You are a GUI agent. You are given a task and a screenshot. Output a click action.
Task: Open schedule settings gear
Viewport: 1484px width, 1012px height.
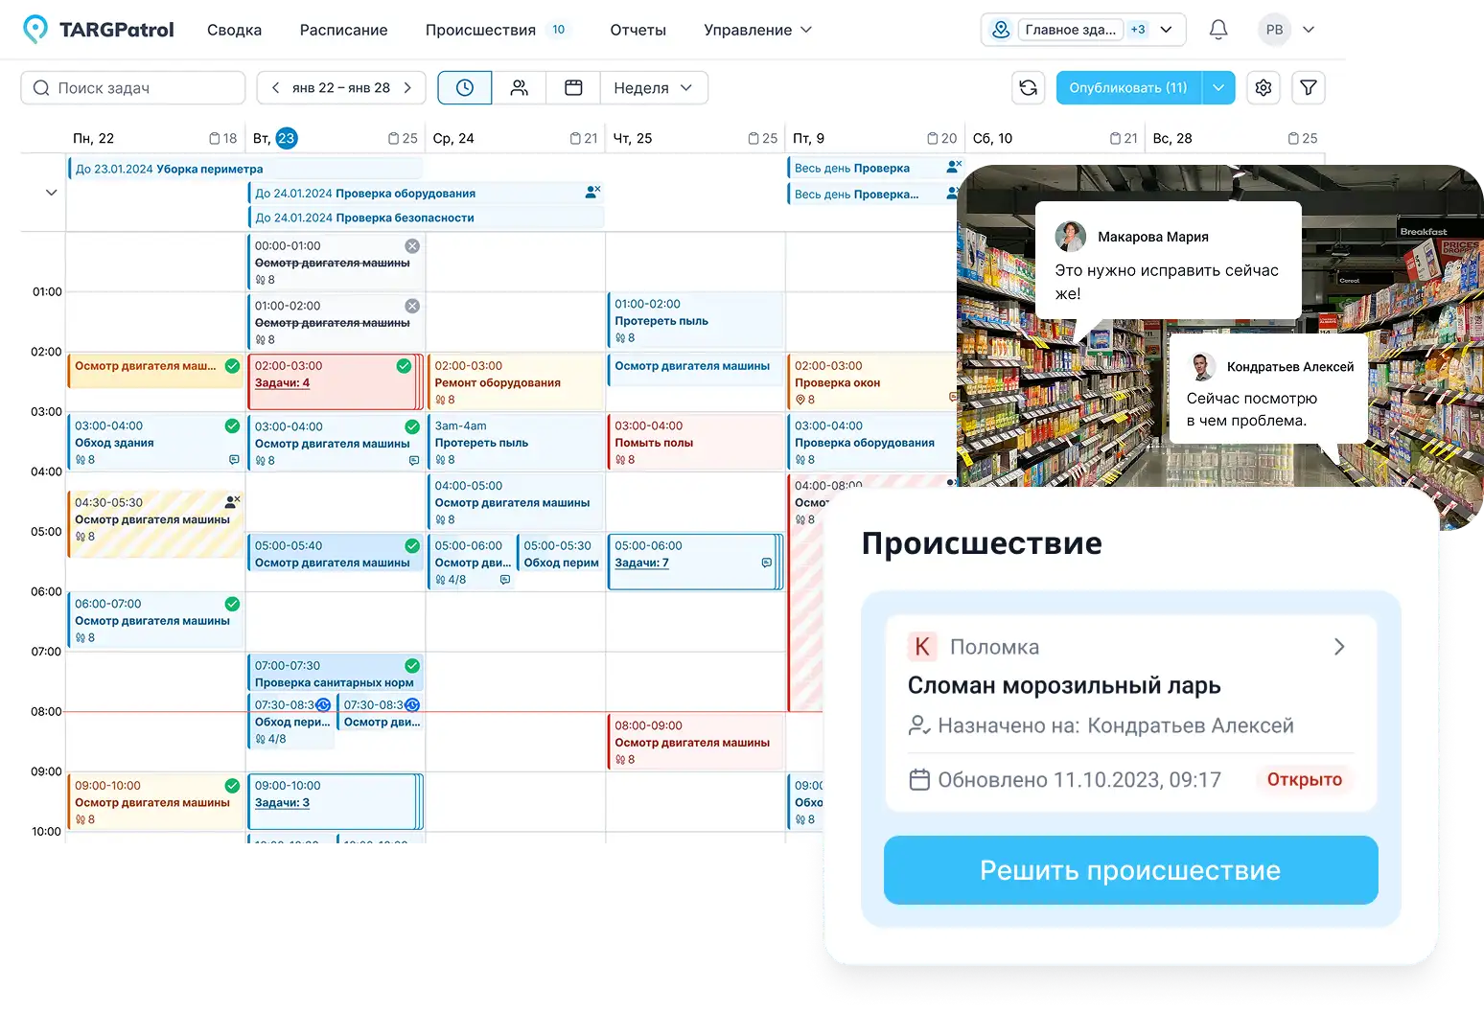(1264, 87)
